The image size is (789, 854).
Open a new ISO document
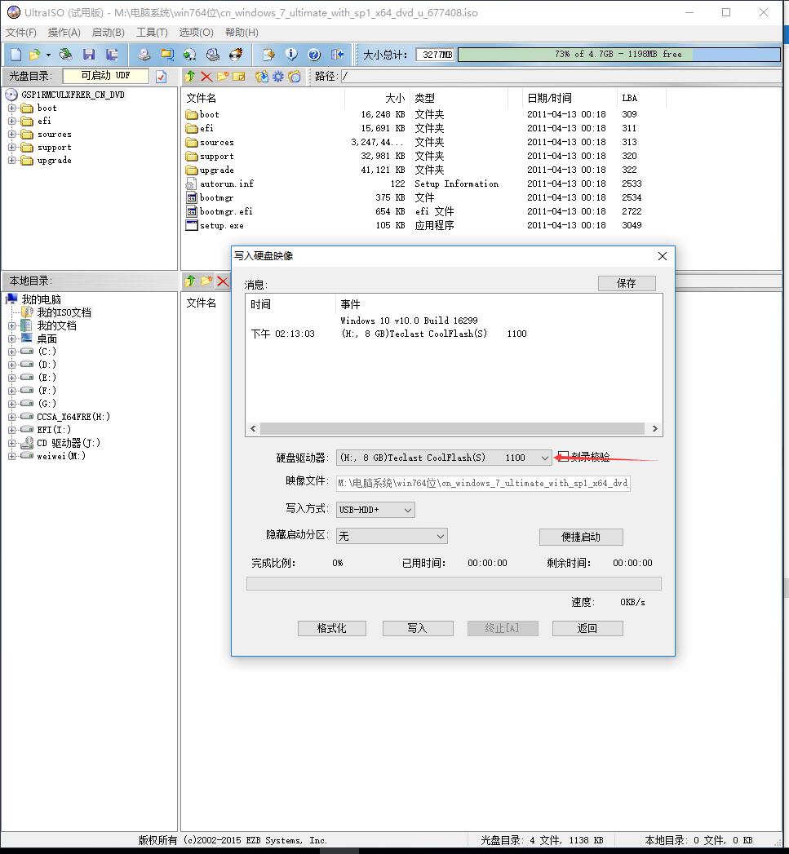point(14,54)
